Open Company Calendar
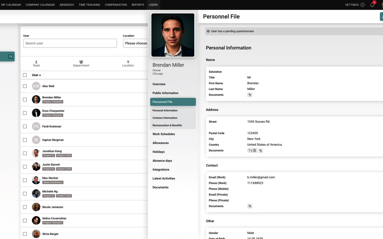 point(40,5)
